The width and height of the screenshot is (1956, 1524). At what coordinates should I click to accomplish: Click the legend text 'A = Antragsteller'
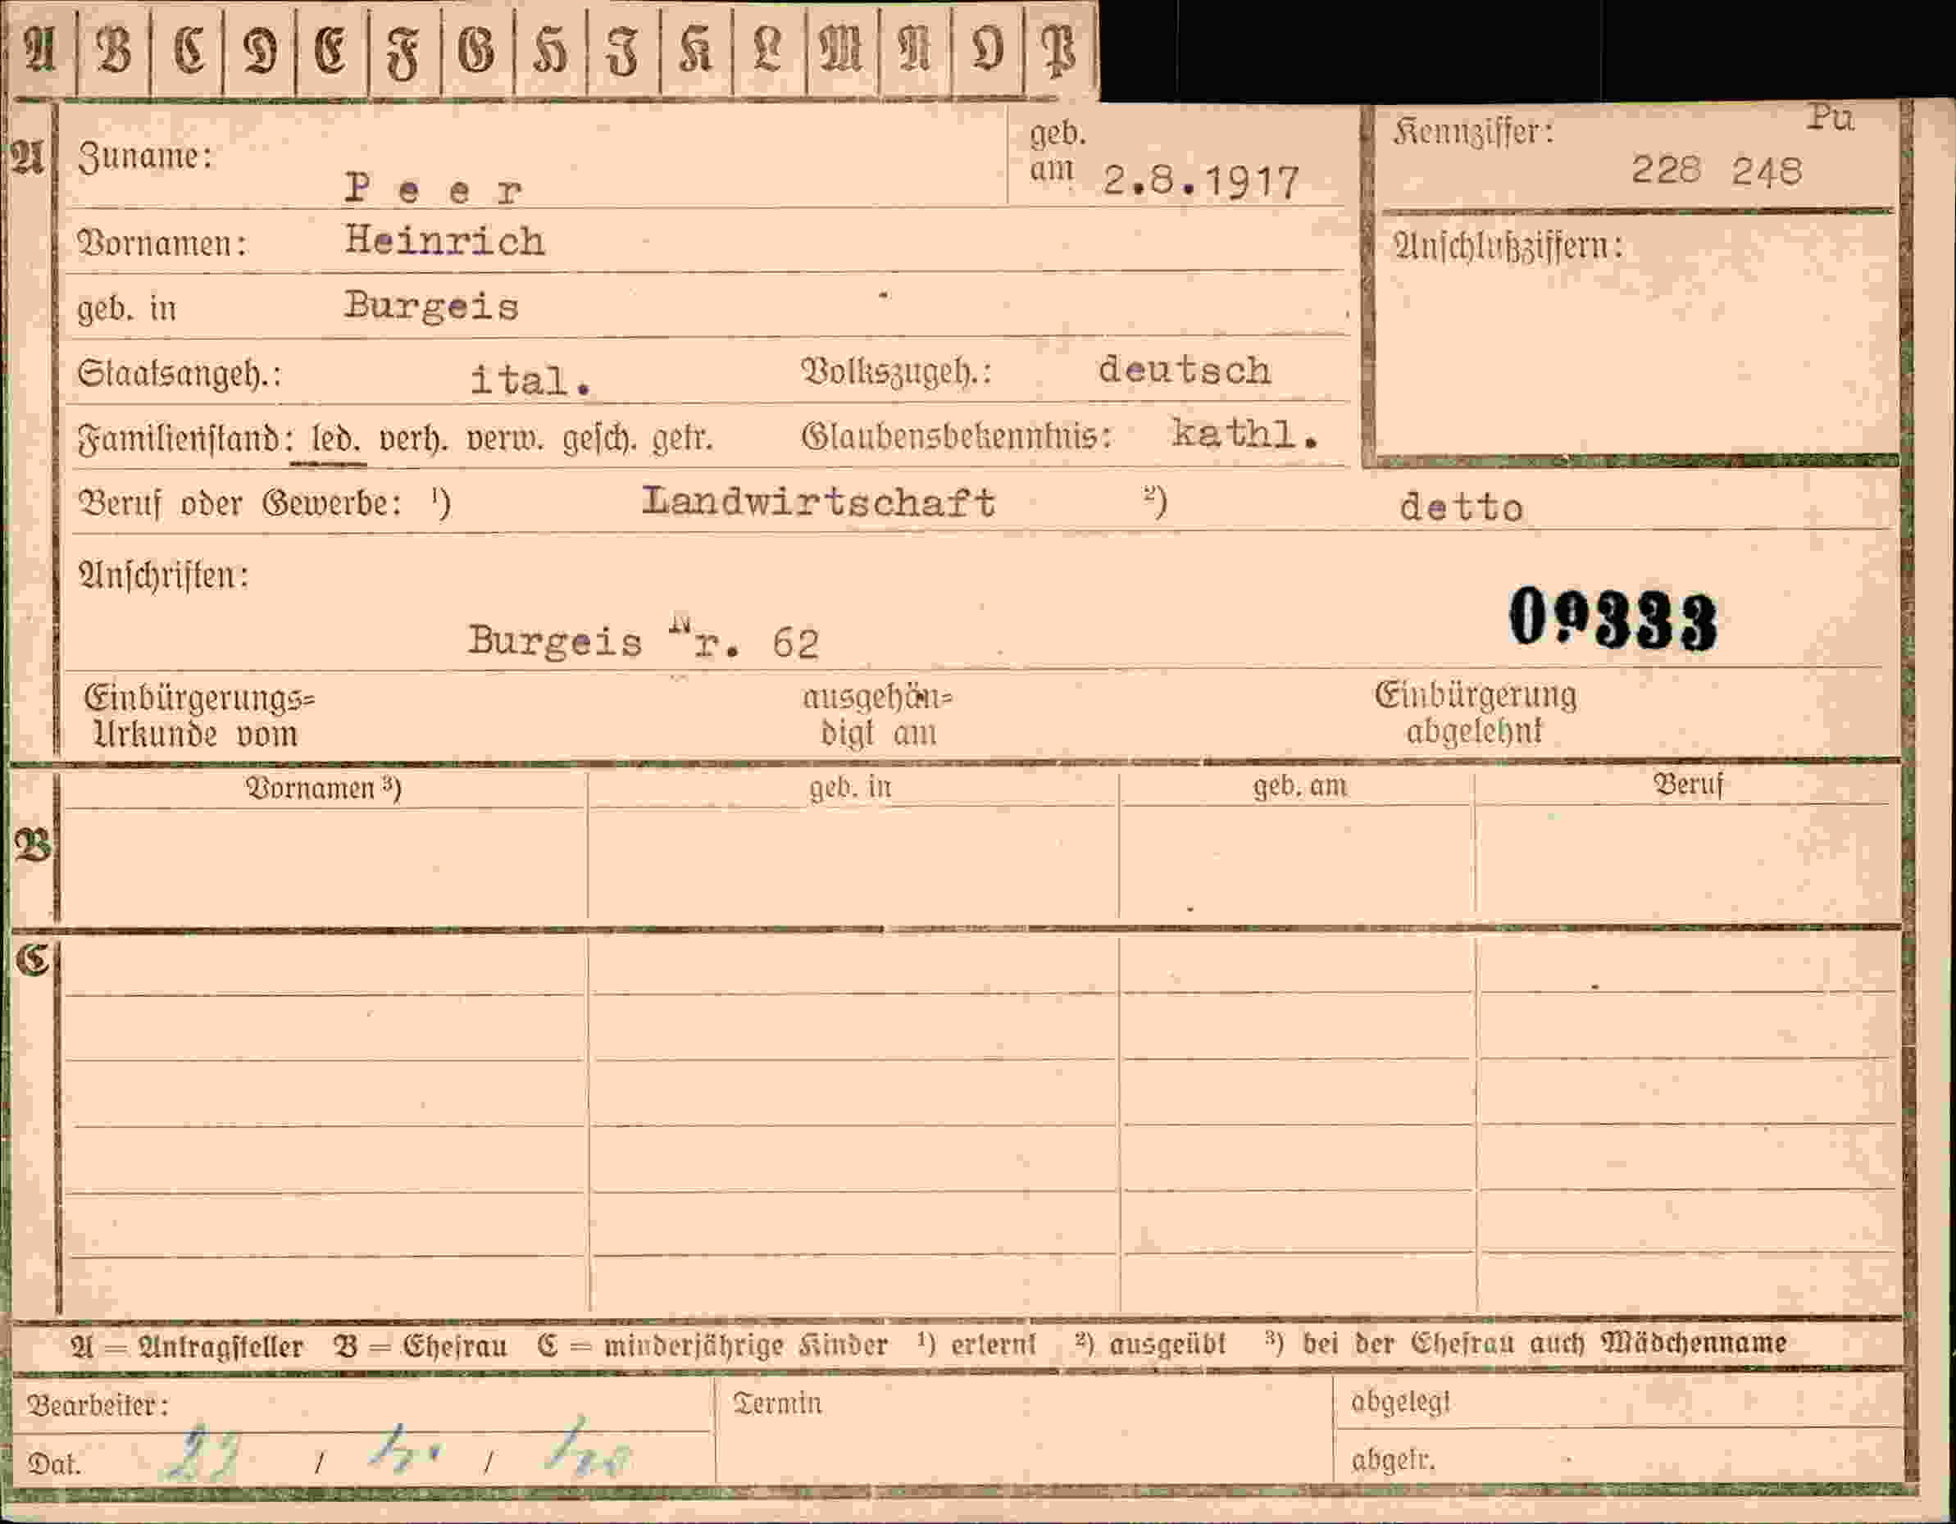click(x=186, y=1348)
